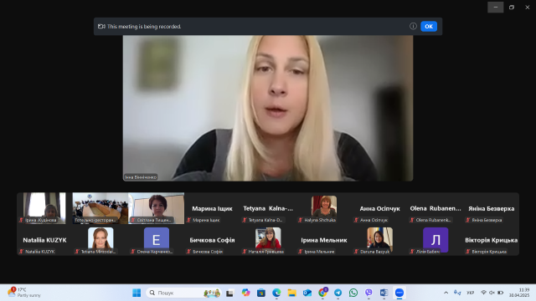Open Telegram from the taskbar
536x301 pixels.
tap(338, 293)
